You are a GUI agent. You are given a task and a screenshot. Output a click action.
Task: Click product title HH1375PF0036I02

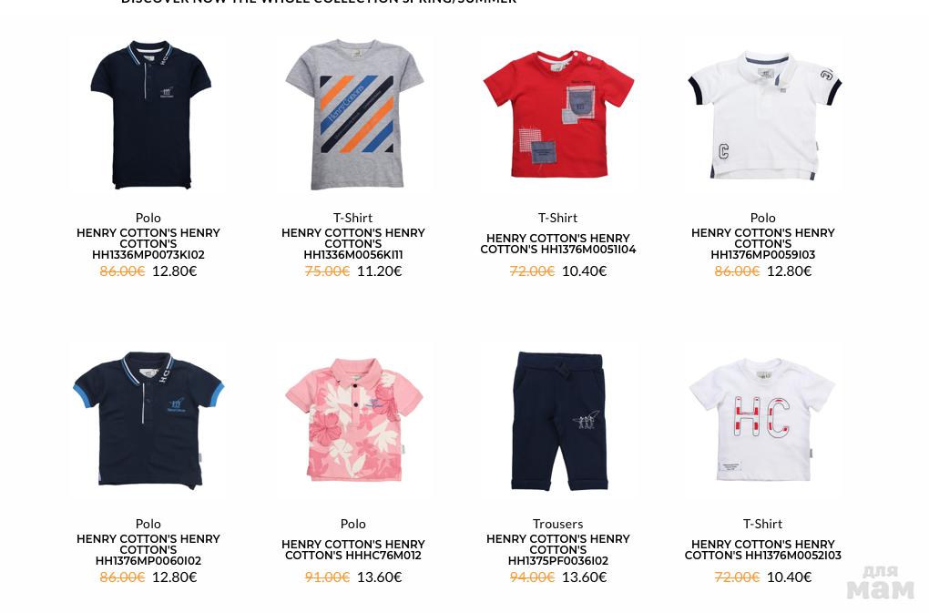pyautogui.click(x=558, y=549)
